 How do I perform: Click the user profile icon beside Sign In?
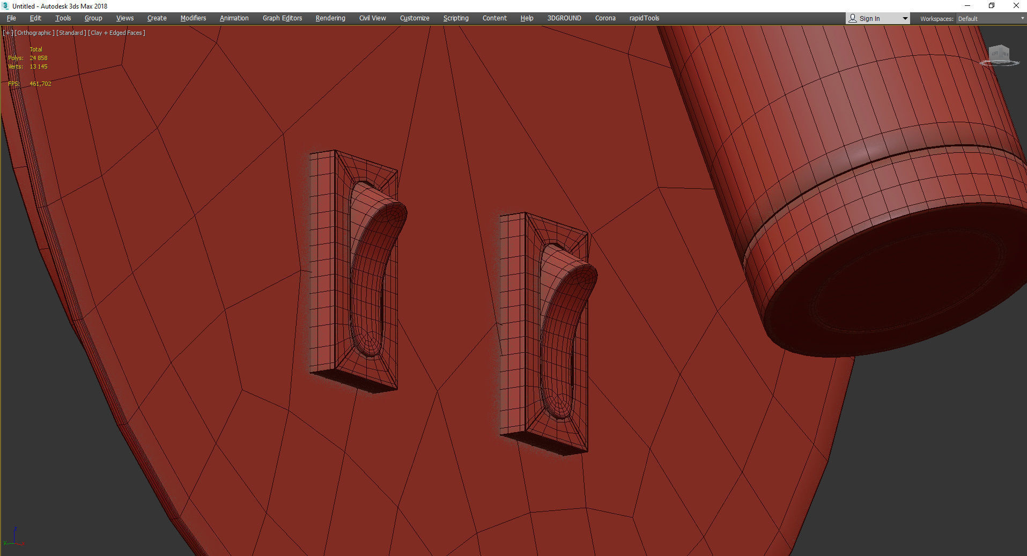[853, 18]
